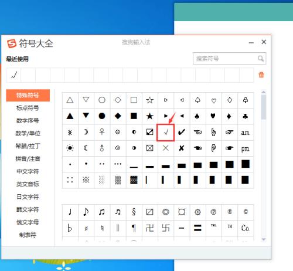
Task: Insert the music flat ♭ symbol
Action: 70,228
